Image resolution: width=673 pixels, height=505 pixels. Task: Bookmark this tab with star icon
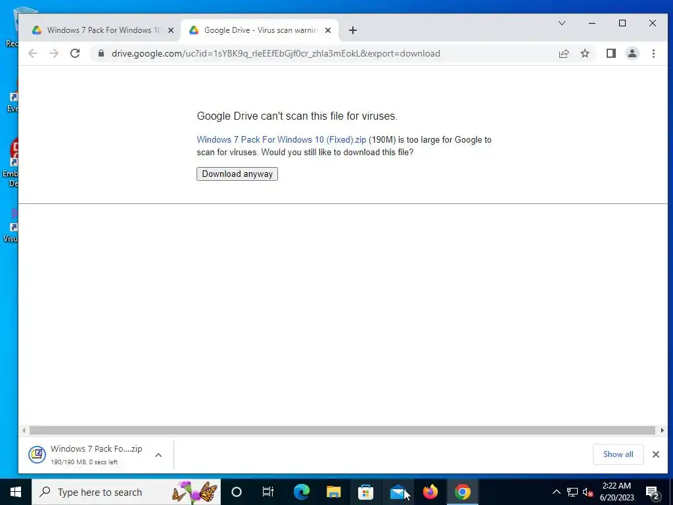(584, 53)
